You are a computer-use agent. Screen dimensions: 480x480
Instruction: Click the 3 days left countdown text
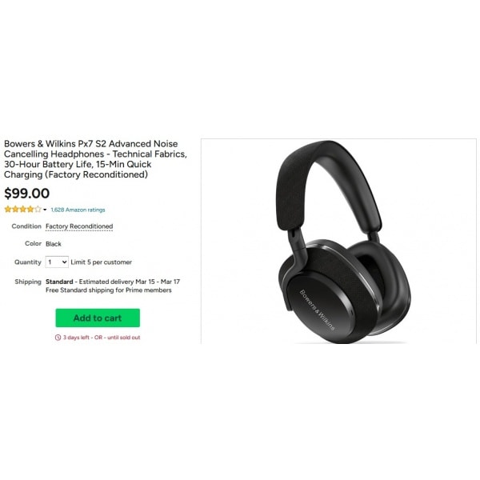76,338
